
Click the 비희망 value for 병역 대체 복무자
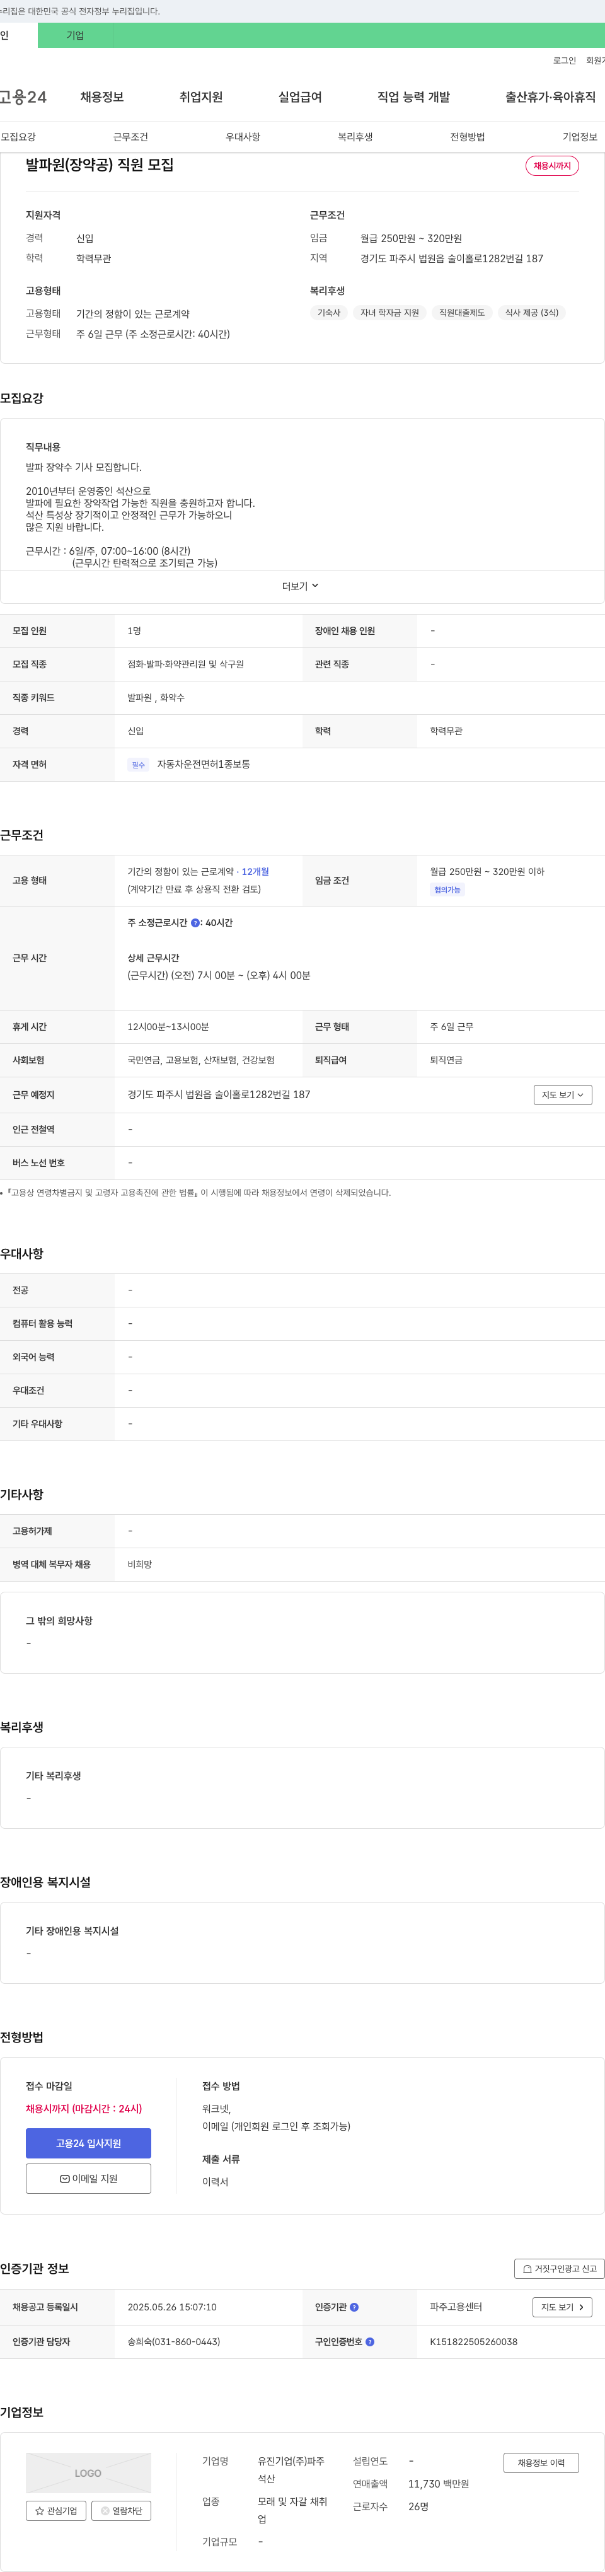click(140, 1565)
